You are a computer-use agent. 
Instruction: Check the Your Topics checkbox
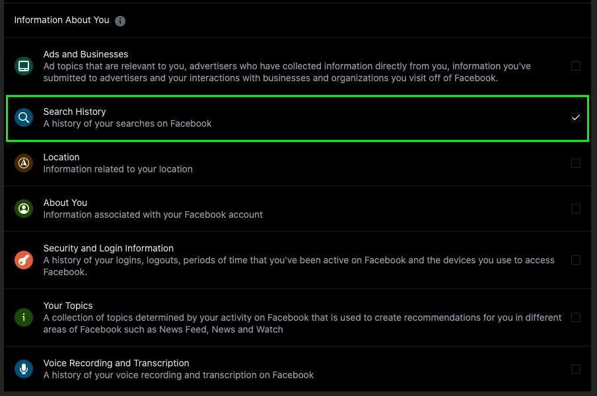click(x=576, y=317)
